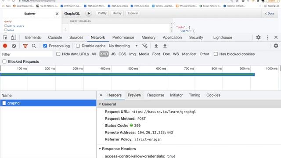Filter requests by Doc

pos(166,54)
